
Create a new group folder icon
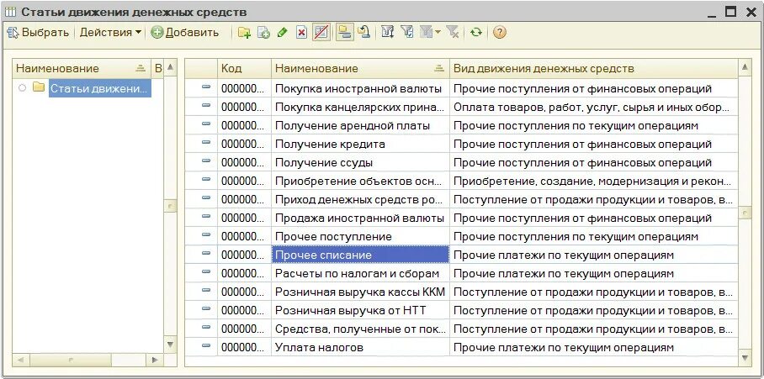point(244,33)
